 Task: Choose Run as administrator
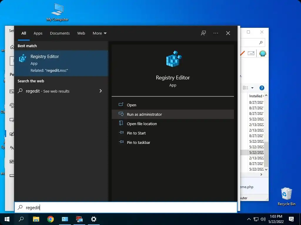(173, 114)
